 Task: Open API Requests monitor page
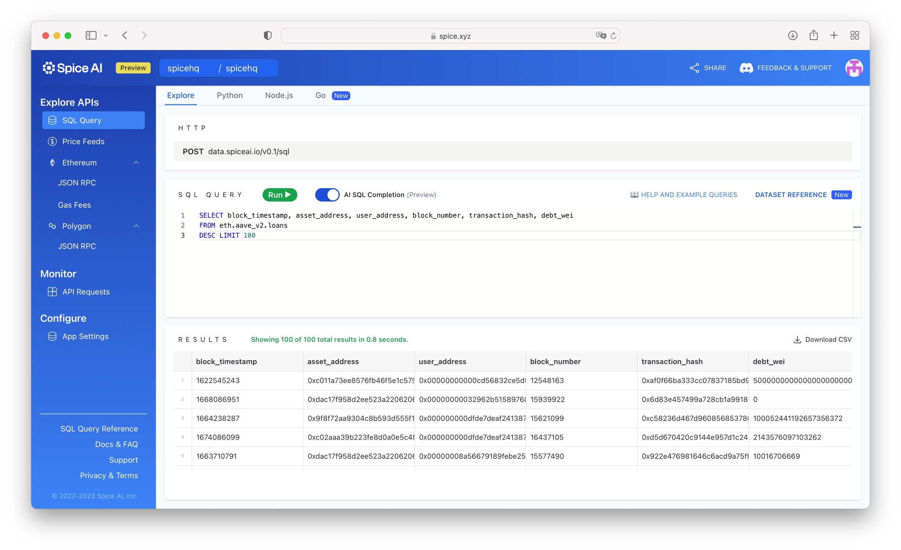86,292
